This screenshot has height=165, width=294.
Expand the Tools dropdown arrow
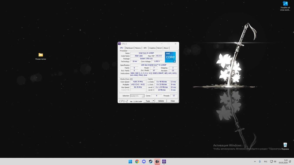click(x=153, y=101)
